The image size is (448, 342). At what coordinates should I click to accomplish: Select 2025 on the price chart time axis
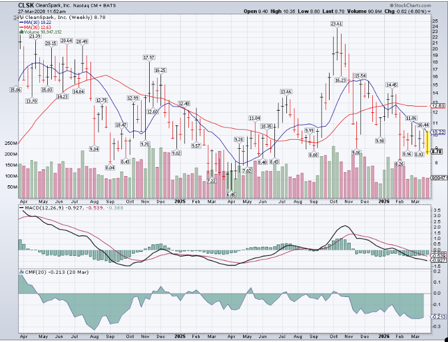180,201
